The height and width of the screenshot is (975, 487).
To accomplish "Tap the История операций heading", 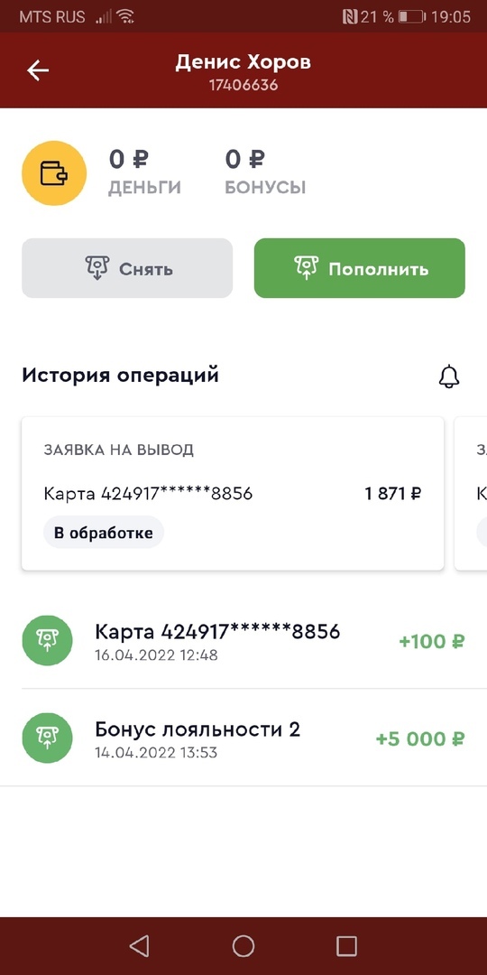I will (x=121, y=376).
